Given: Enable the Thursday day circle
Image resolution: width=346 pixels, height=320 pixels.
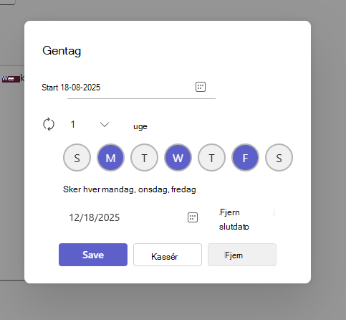Looking at the screenshot, I should [211, 158].
